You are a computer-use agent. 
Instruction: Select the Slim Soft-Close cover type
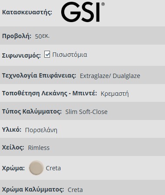click(x=86, y=112)
